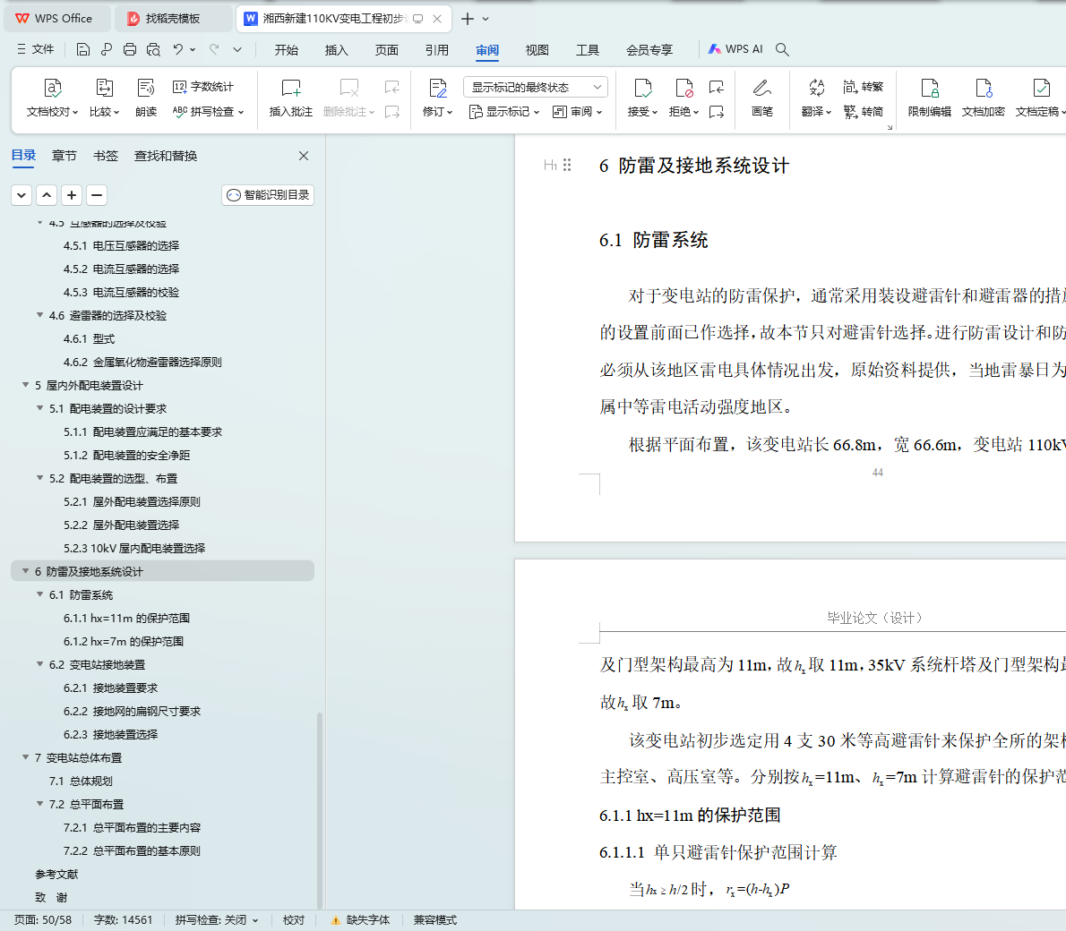This screenshot has height=931, width=1066.
Task: Click the 智能识别目录 button
Action: [268, 195]
